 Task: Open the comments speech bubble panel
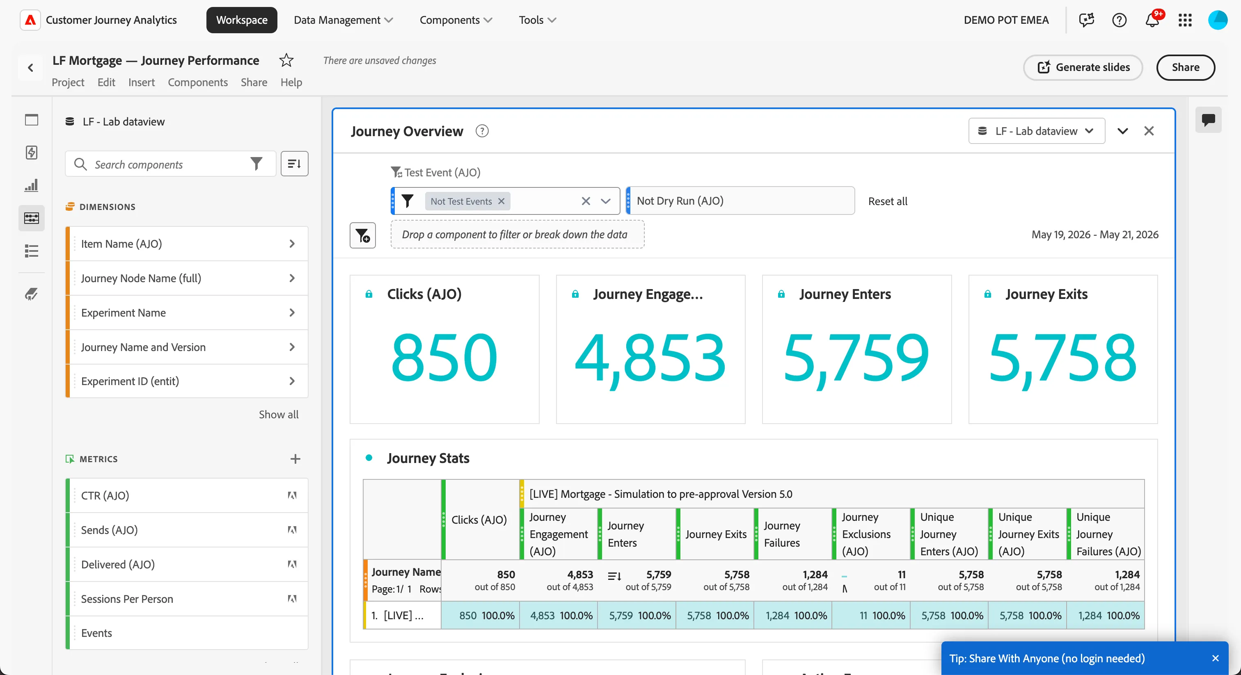tap(1208, 119)
